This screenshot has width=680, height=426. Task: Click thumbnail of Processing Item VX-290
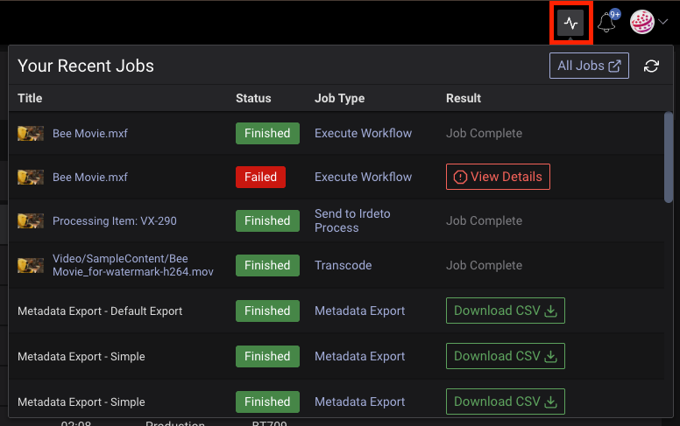click(31, 221)
